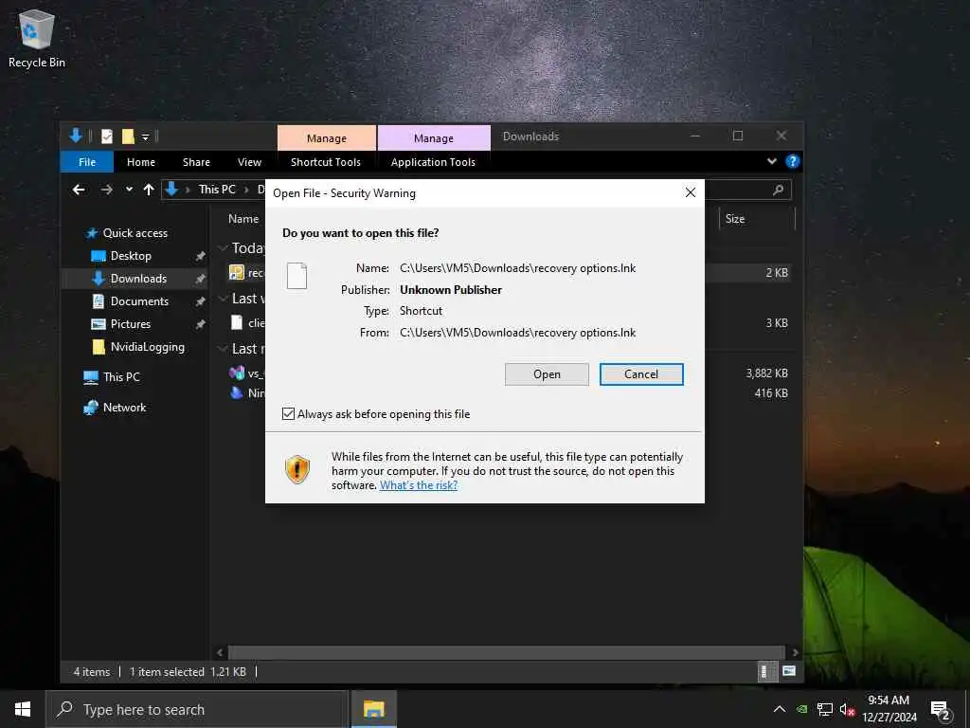970x728 pixels.
Task: Click the 3,882 KB size cell
Action: 766,373
